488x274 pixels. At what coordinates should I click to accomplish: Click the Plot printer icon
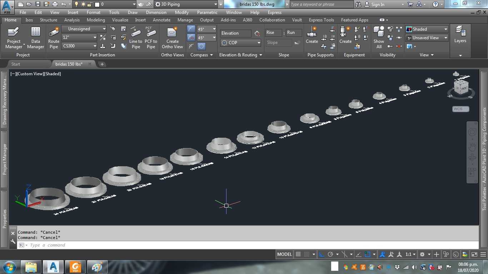pos(55,4)
